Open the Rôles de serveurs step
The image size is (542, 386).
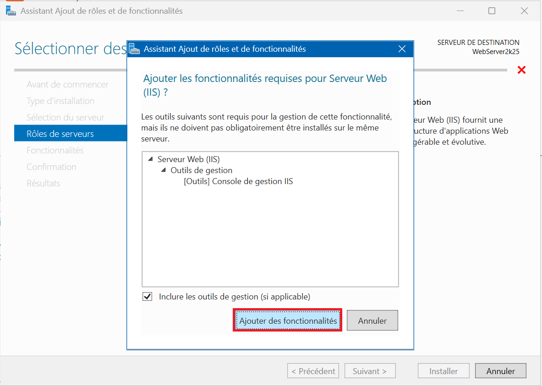pyautogui.click(x=60, y=134)
